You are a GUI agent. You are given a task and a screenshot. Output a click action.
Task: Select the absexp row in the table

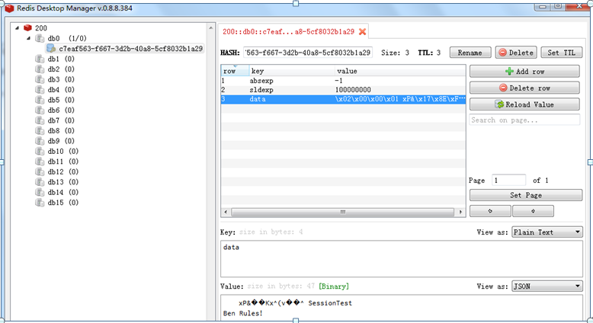click(x=343, y=81)
